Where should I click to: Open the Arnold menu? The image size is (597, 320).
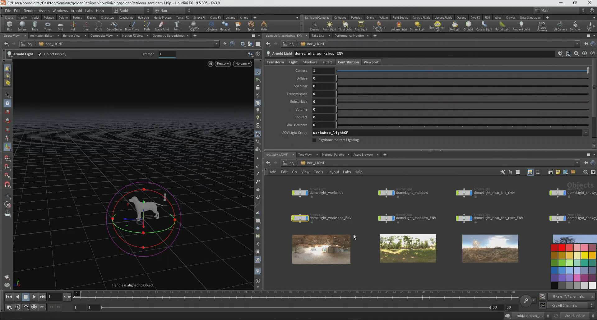76,11
